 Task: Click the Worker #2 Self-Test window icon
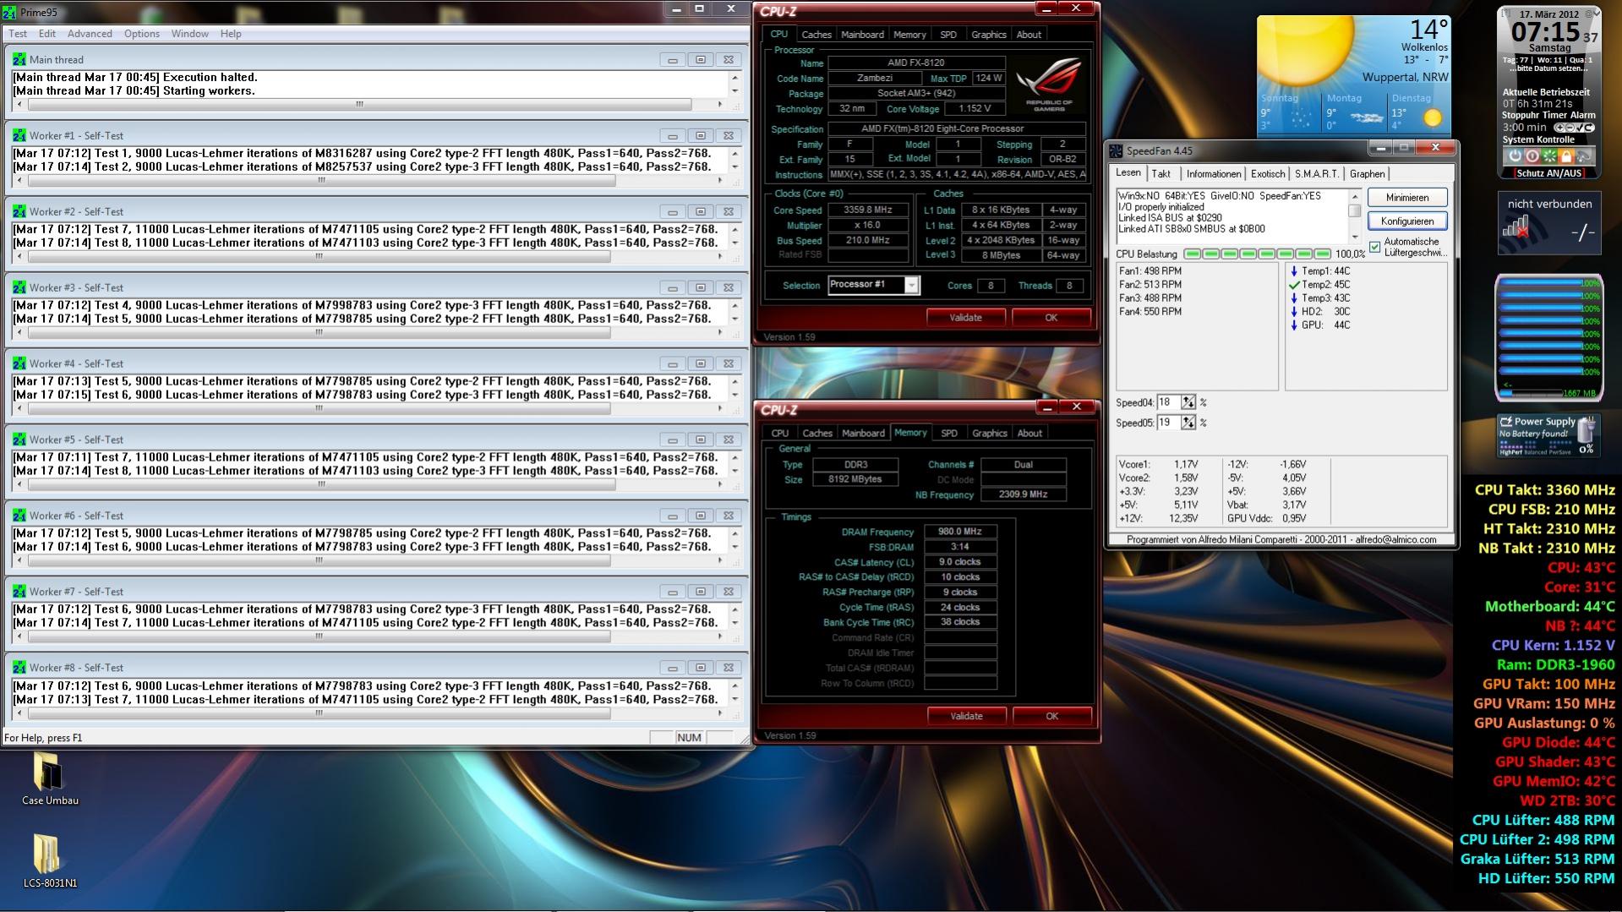(19, 211)
